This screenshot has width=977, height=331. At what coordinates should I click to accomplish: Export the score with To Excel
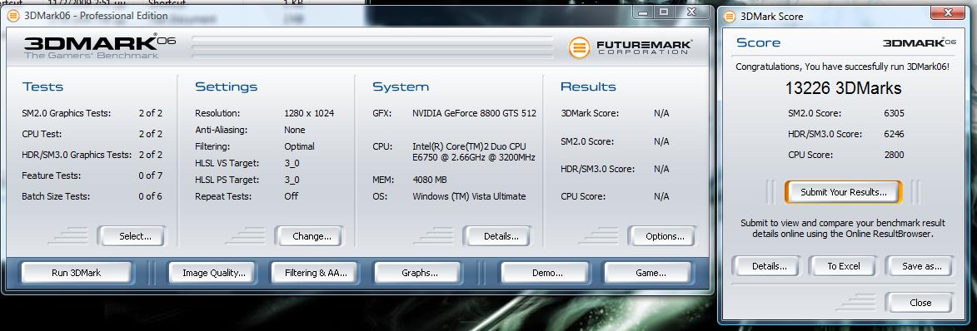click(843, 266)
